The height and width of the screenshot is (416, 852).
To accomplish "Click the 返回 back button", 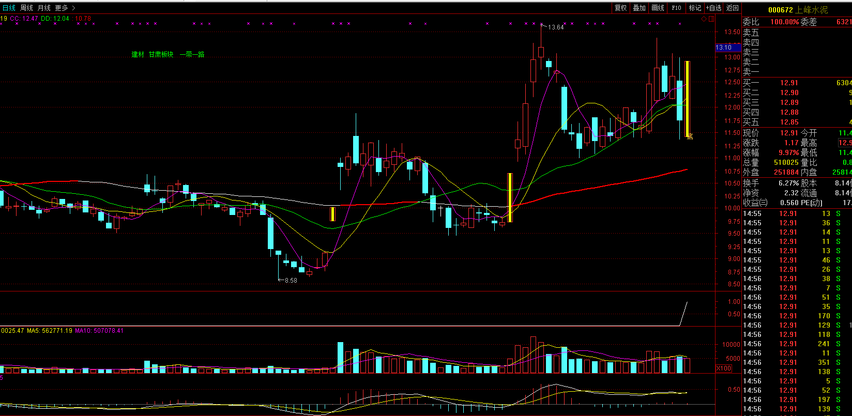I will tap(732, 8).
